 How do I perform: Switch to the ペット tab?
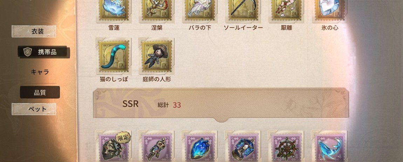[x=34, y=109]
